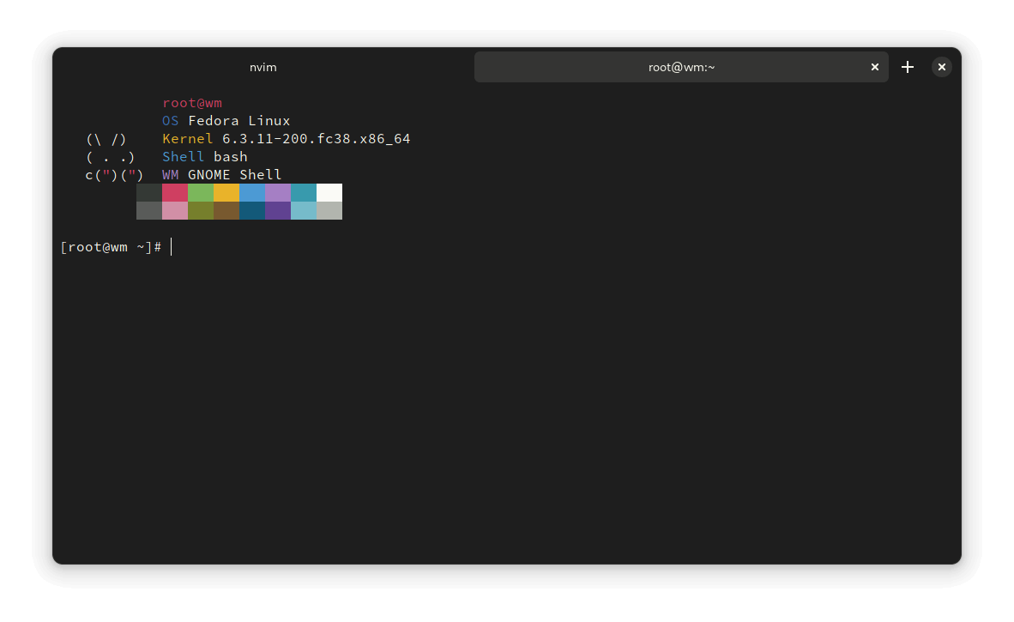The height and width of the screenshot is (622, 1014).
Task: Click the Kernel version text
Action: (286, 138)
